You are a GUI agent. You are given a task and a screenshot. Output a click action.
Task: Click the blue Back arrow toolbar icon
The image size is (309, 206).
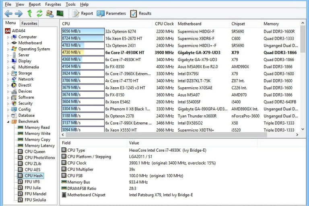8,13
